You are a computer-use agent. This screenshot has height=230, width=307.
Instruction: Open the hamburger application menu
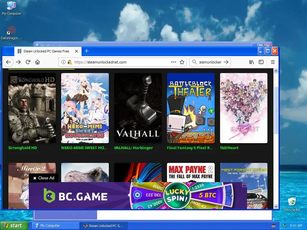(x=273, y=62)
